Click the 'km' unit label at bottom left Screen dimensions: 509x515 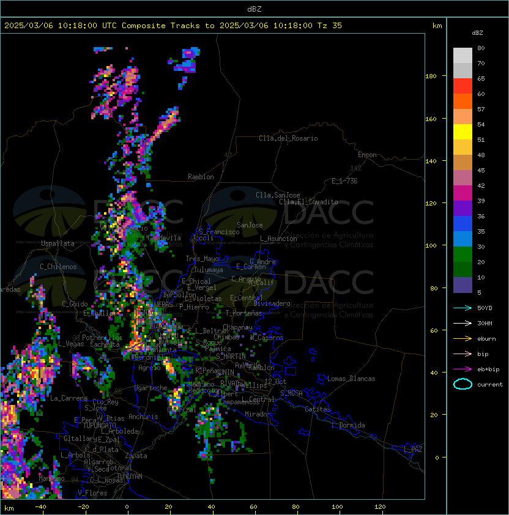point(9,508)
